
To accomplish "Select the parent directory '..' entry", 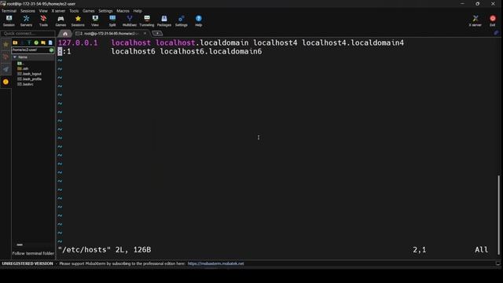I will pyautogui.click(x=20, y=64).
